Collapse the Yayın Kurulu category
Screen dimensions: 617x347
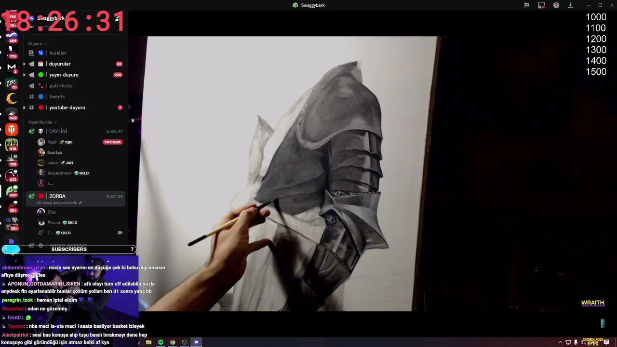42,122
